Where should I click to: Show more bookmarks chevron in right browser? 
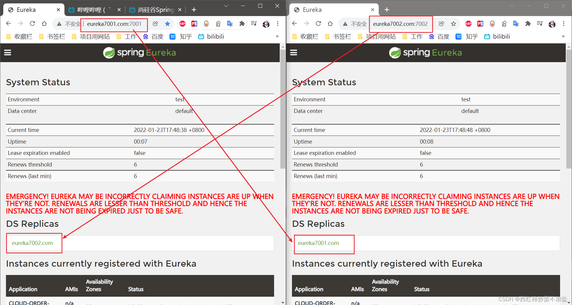[x=563, y=36]
